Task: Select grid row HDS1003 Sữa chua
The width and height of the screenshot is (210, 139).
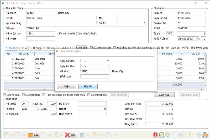Action: [x=29, y=59]
